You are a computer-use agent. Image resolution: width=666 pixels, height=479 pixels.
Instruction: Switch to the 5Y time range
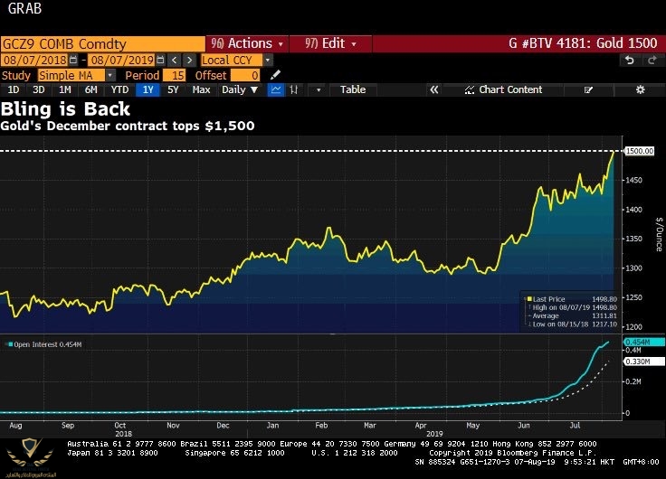[173, 89]
